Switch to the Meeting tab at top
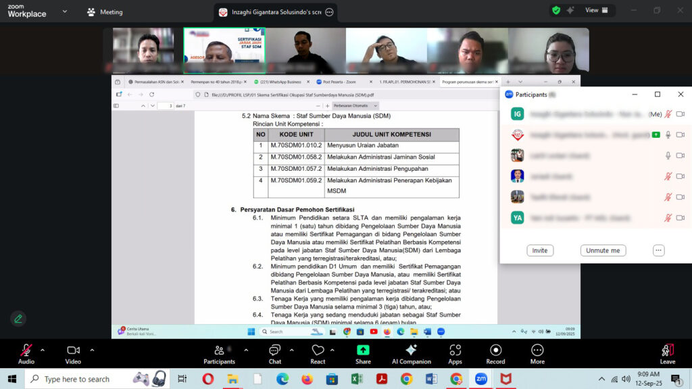The width and height of the screenshot is (692, 389). 105,11
